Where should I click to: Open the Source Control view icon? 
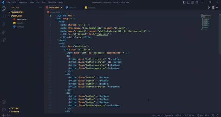[x=4, y=24]
